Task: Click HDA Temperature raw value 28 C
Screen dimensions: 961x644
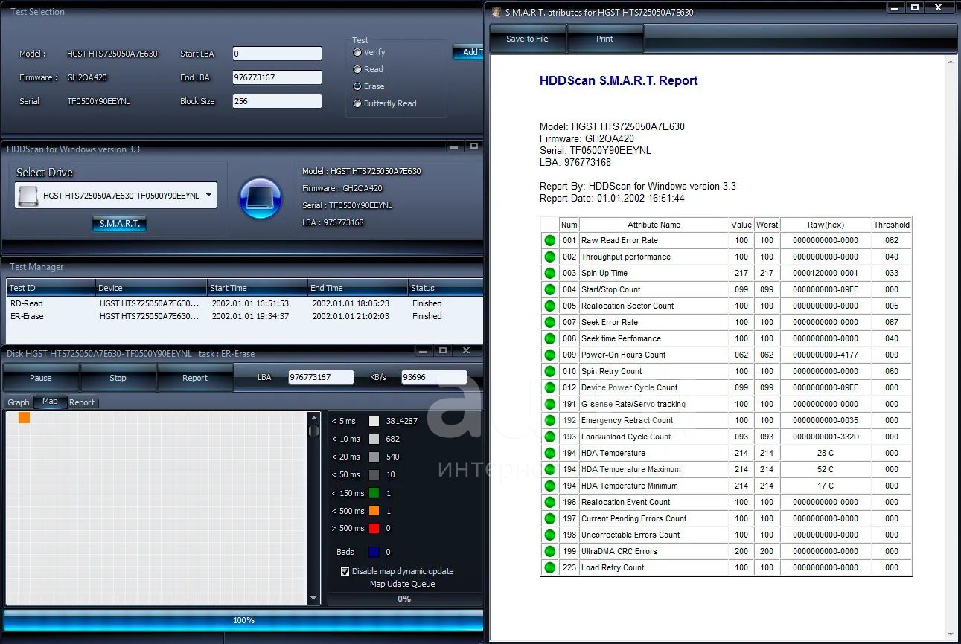Action: 825,453
